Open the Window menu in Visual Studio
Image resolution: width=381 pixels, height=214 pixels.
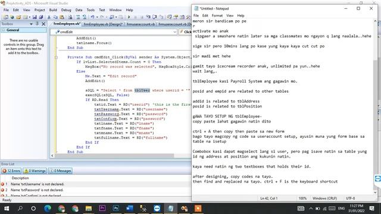(x=115, y=10)
